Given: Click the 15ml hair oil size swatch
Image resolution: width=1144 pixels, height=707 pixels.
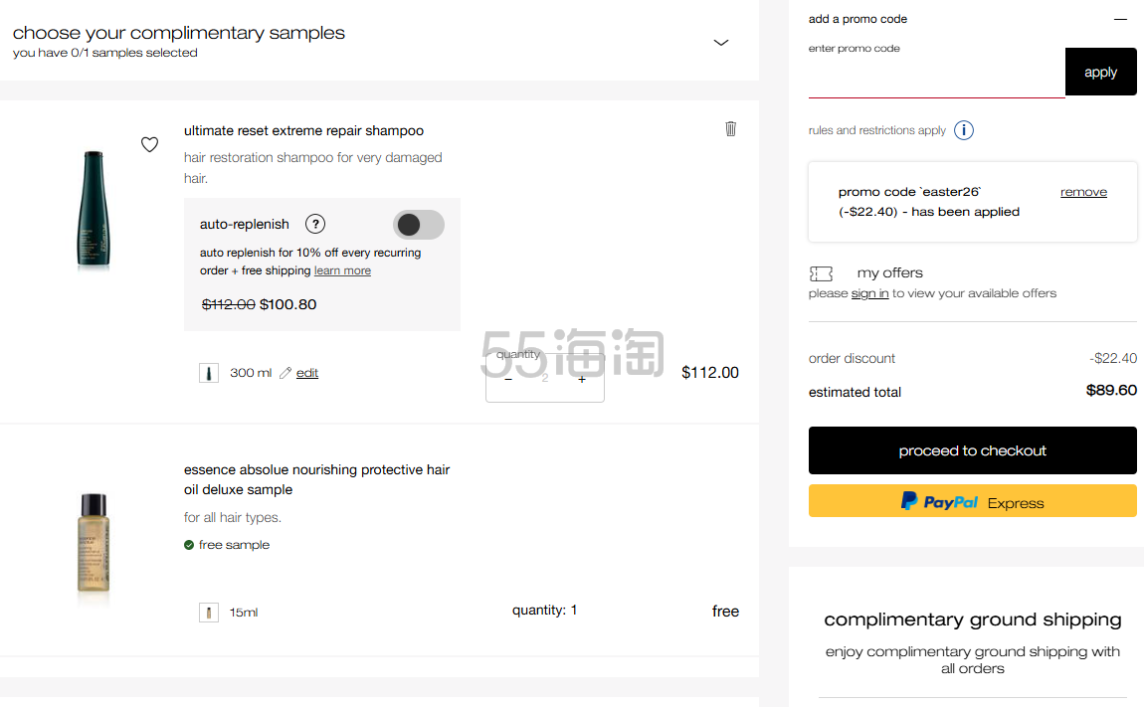Looking at the screenshot, I should click(x=209, y=613).
